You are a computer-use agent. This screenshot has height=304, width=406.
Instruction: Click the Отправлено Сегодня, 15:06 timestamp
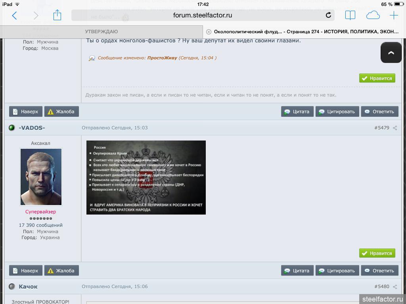[x=115, y=287]
